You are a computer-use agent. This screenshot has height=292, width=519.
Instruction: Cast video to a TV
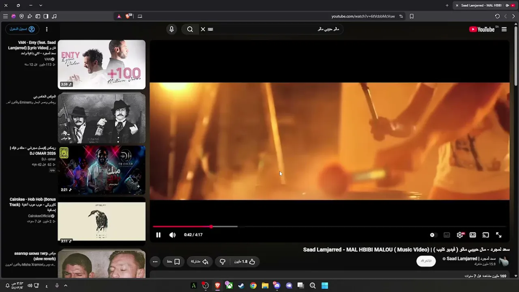pos(486,235)
